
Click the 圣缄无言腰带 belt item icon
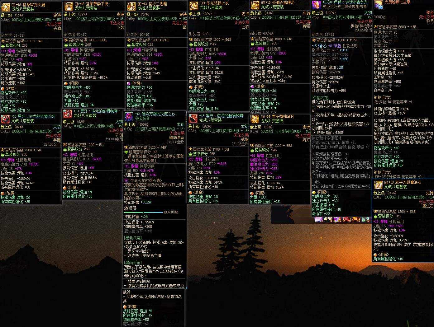255,5
